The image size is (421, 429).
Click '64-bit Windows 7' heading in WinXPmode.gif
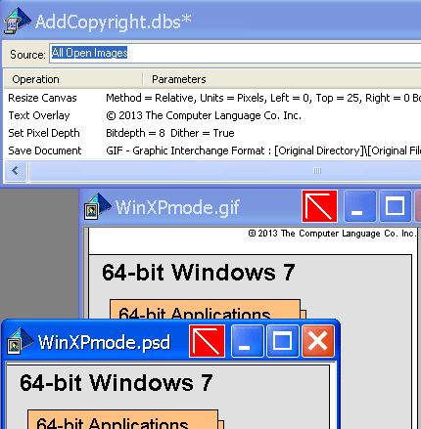tap(199, 273)
